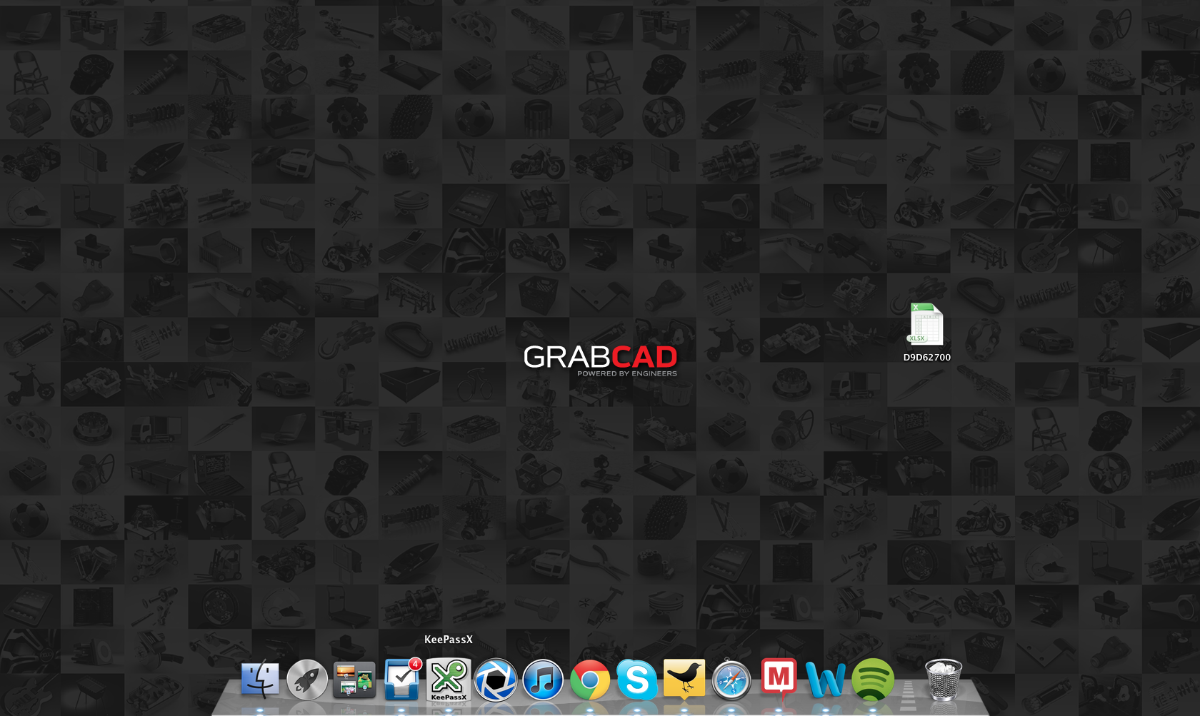Launch Spotify from the dock
The height and width of the screenshot is (716, 1200).
873,680
